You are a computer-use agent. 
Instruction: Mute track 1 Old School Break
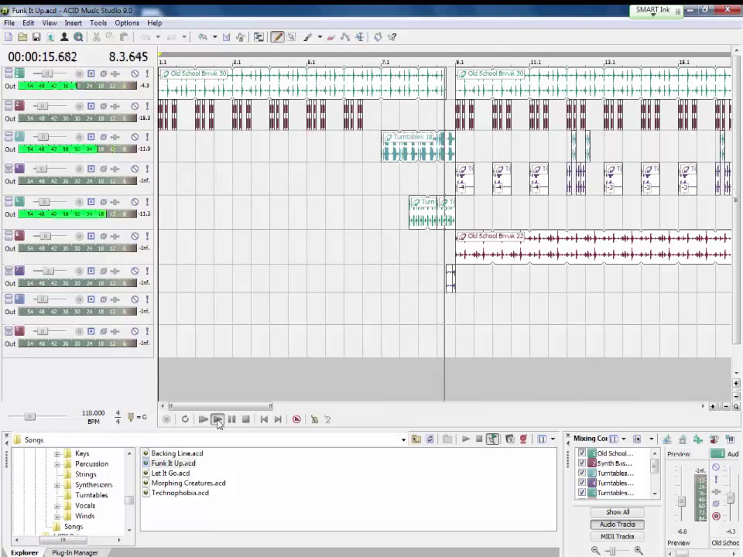(135, 74)
